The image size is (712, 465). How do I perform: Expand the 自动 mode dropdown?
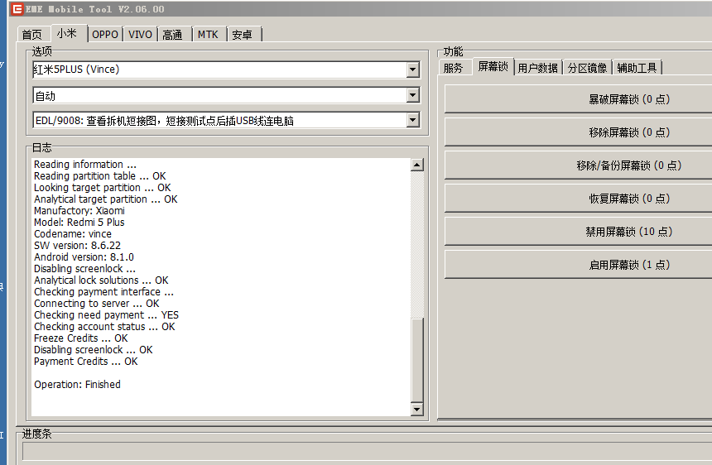412,96
